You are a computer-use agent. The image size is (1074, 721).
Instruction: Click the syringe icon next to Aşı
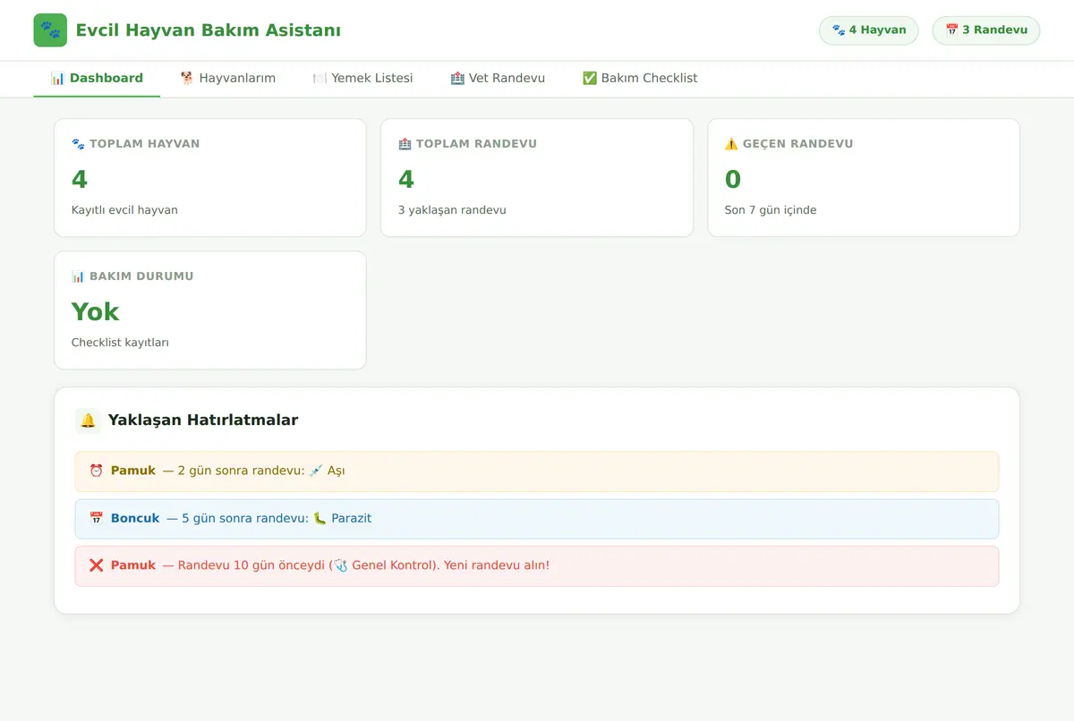[316, 471]
